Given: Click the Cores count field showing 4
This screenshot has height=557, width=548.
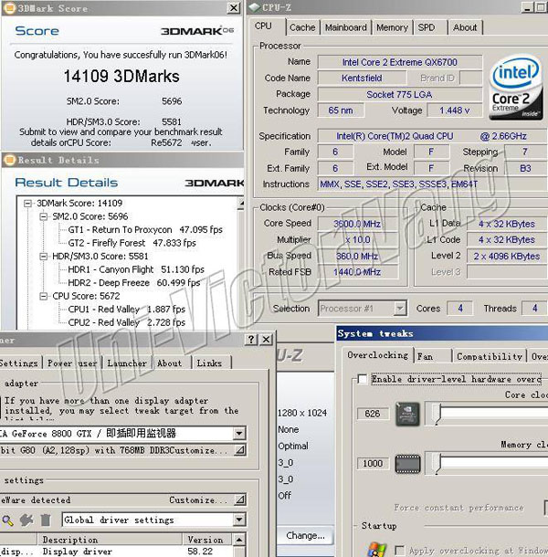Looking at the screenshot, I should [460, 308].
